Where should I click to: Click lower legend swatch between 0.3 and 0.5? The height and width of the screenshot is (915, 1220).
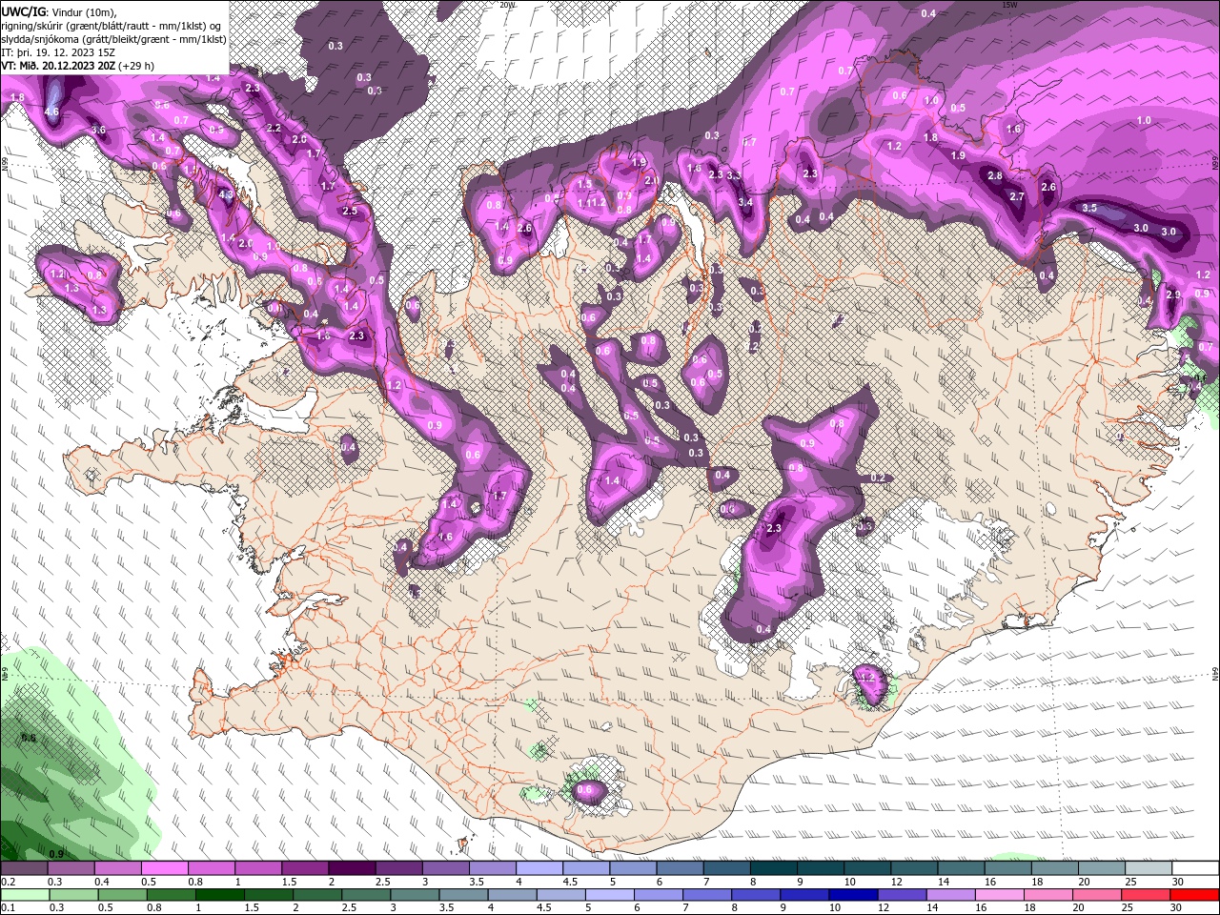(x=74, y=894)
